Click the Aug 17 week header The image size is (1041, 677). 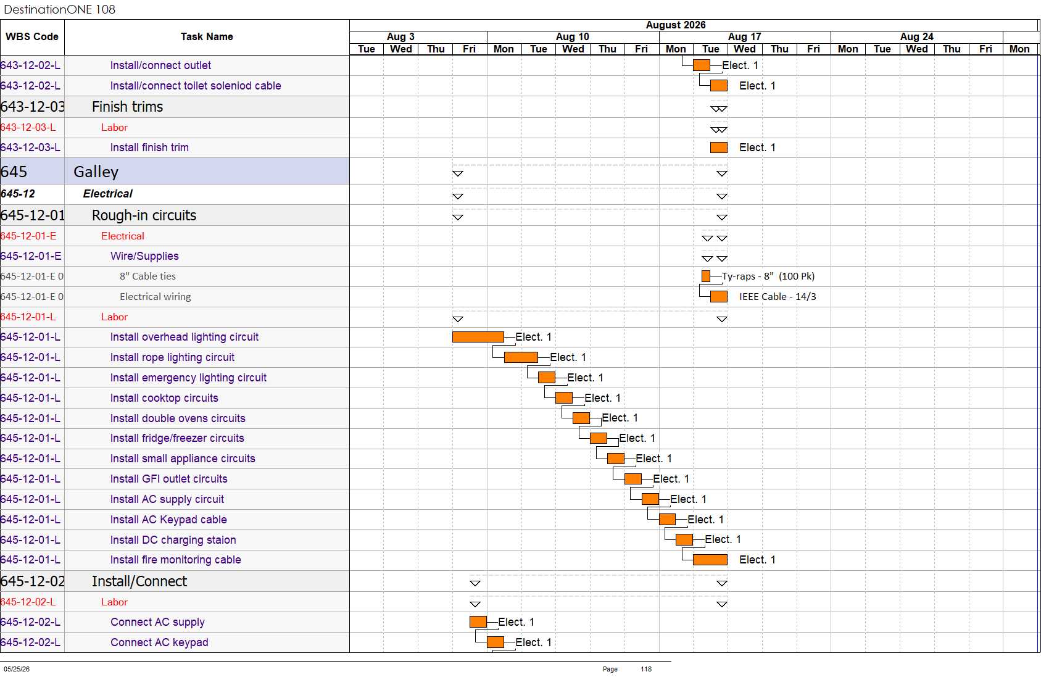click(745, 37)
